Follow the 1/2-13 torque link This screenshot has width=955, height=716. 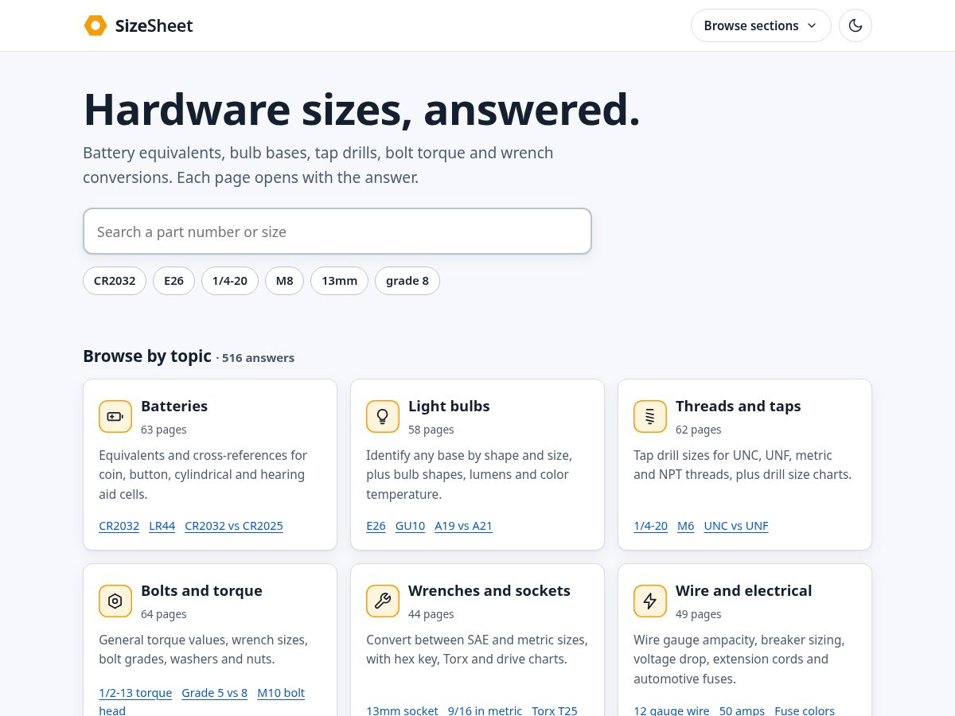click(135, 693)
